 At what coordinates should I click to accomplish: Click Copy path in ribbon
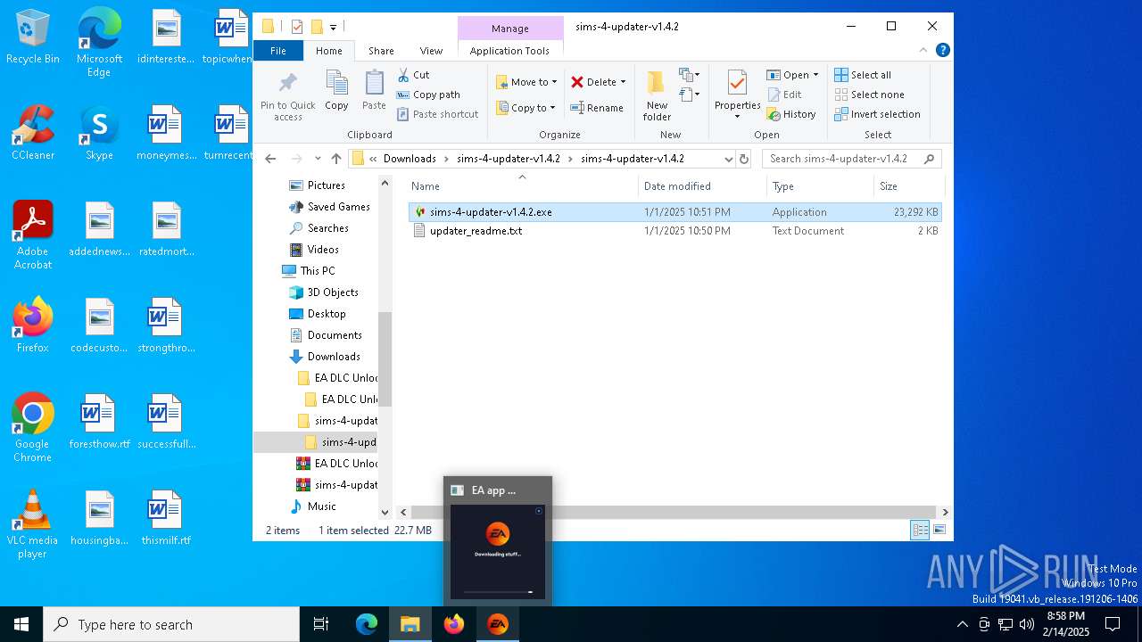coord(428,95)
